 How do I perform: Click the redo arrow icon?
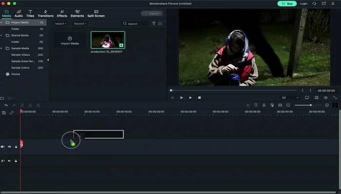pos(14,105)
